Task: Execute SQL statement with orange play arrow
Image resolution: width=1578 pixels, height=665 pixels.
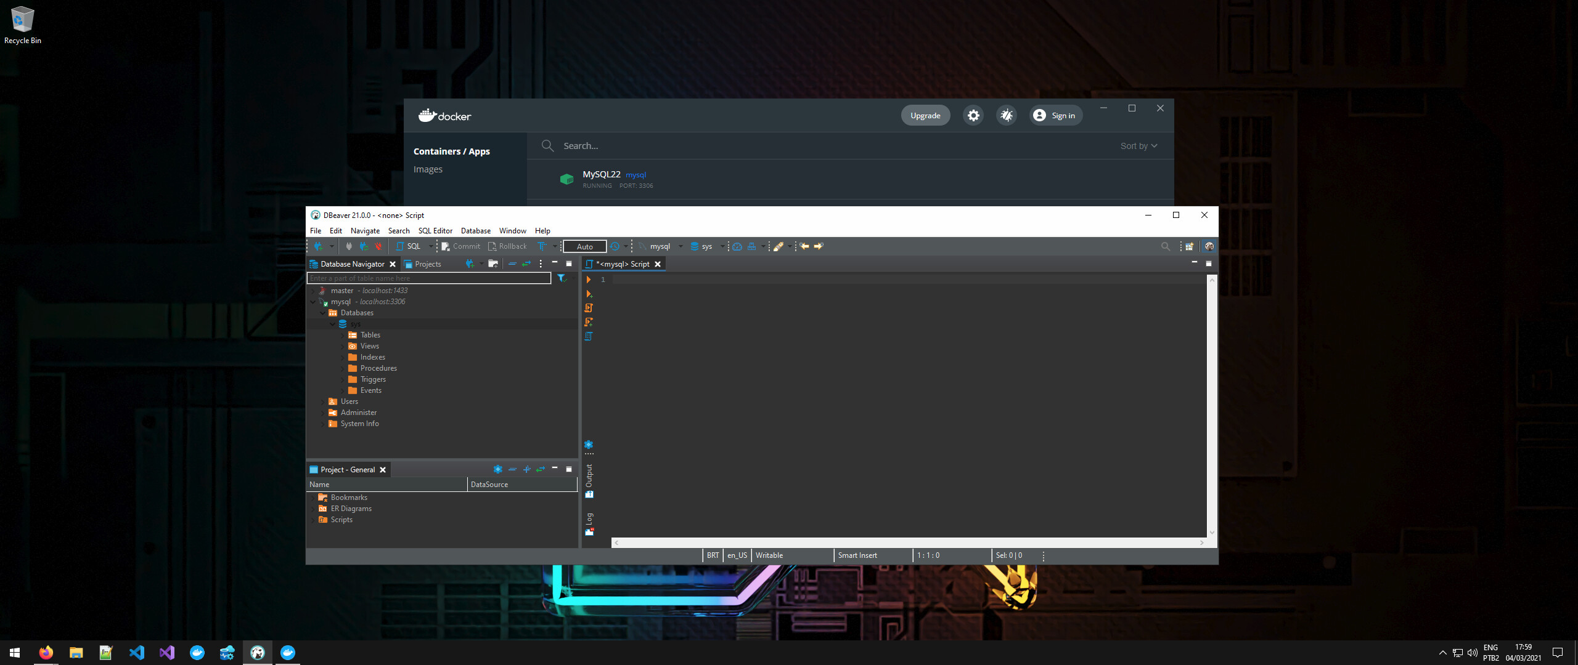Action: (x=589, y=280)
